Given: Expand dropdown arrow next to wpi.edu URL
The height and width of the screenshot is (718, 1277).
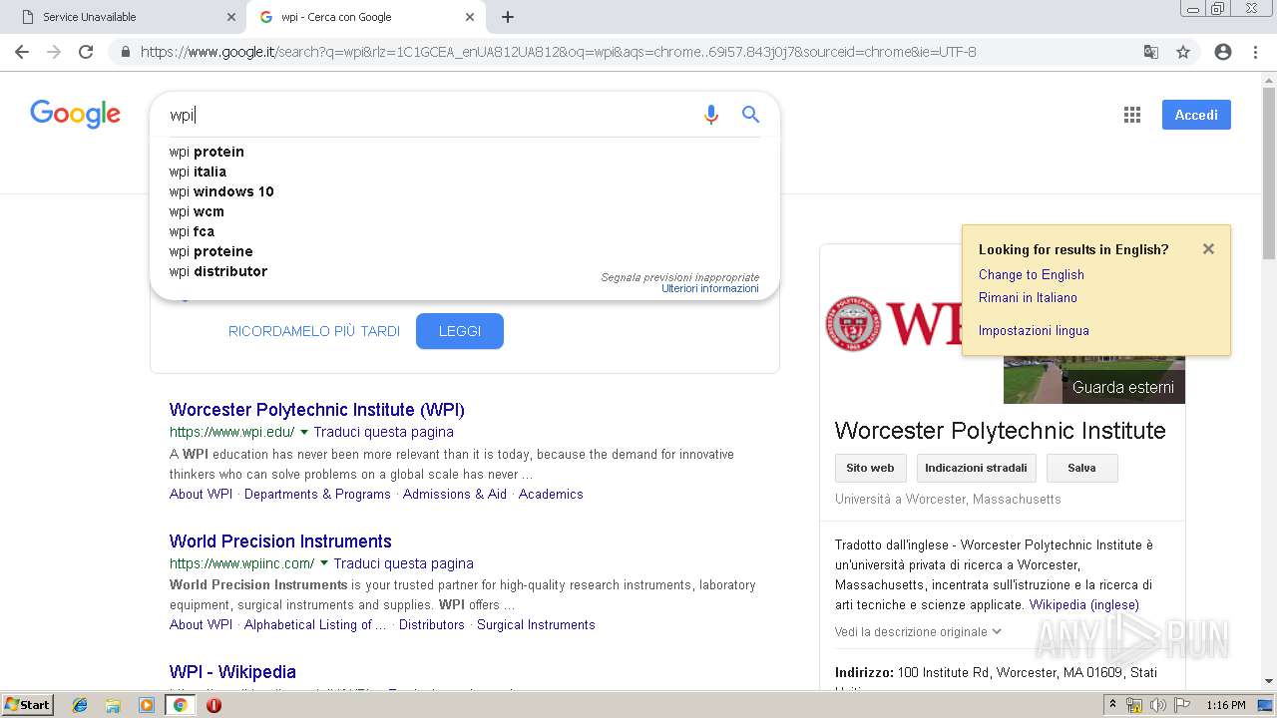Looking at the screenshot, I should coord(304,433).
